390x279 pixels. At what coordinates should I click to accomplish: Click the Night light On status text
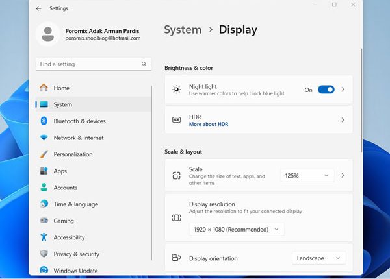pos(308,90)
